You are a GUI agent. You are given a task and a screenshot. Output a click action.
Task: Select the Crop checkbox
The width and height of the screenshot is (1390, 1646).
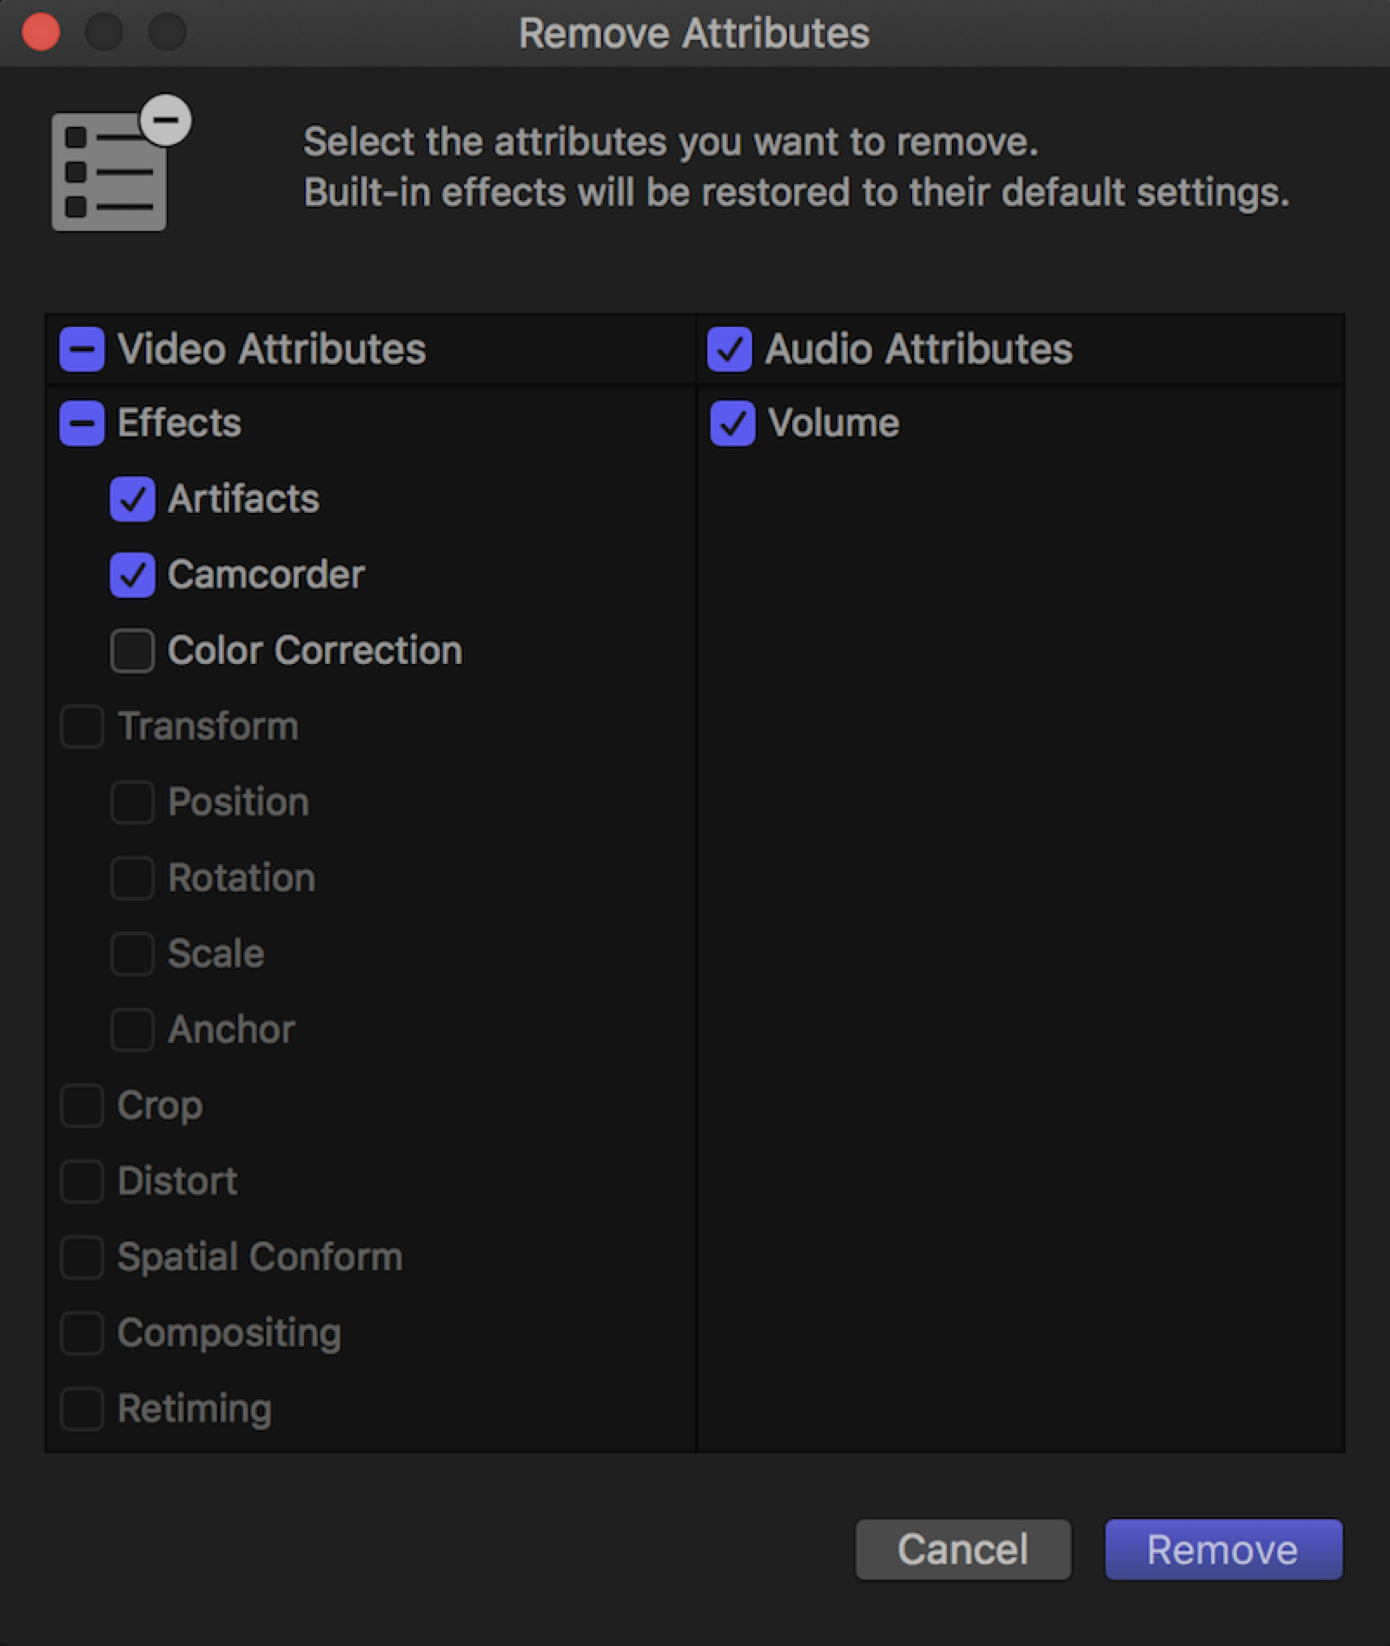(82, 1104)
